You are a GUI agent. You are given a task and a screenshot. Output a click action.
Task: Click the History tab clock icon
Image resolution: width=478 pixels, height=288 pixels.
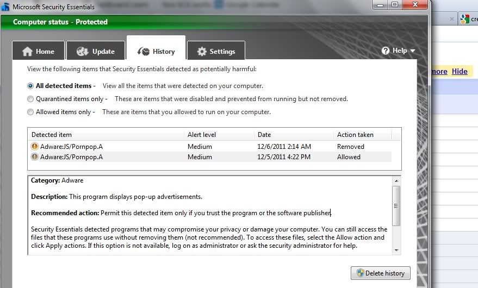[x=144, y=52]
